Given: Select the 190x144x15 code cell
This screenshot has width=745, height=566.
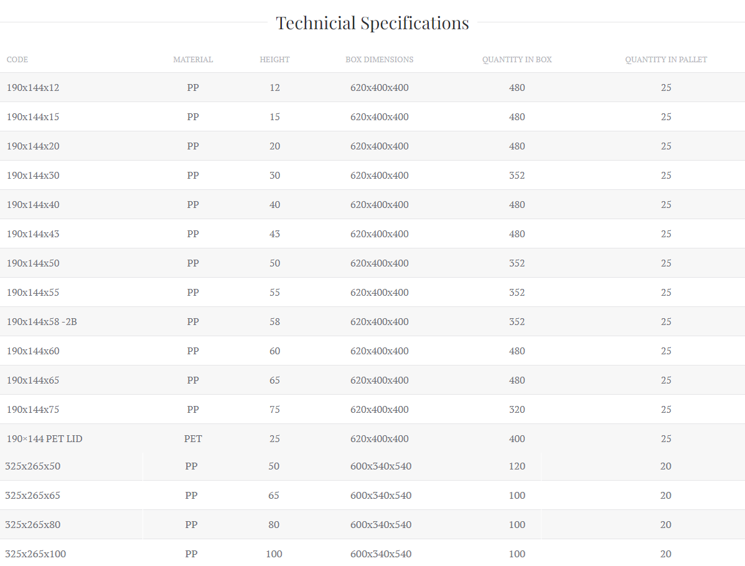Looking at the screenshot, I should [x=33, y=117].
